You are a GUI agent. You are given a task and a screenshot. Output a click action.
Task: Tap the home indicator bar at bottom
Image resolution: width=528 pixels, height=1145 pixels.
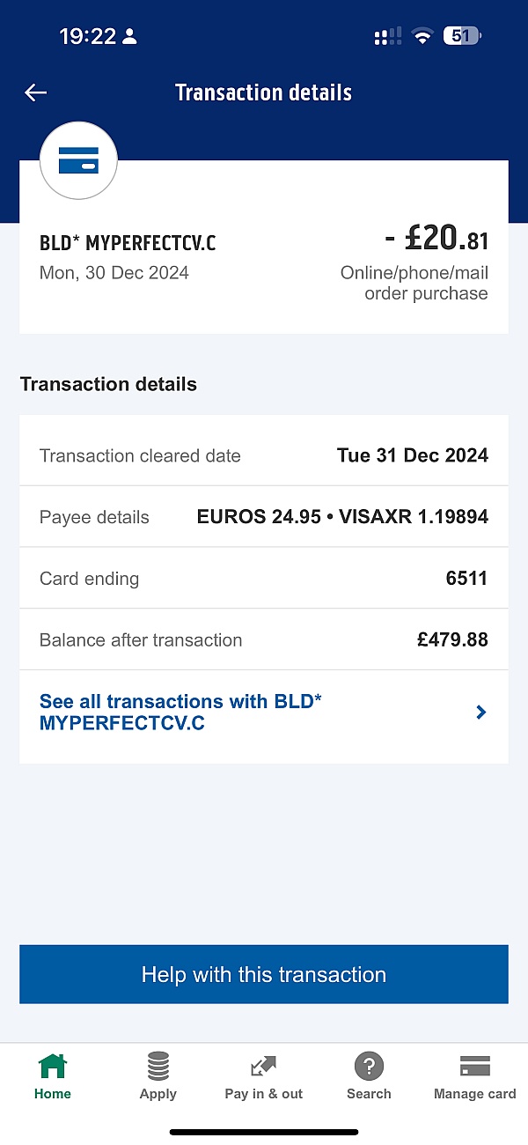point(264,1132)
